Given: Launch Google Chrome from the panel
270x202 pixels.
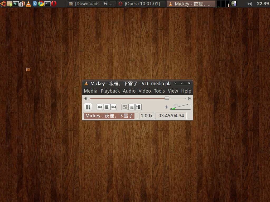Looking at the screenshot, I should coord(41,4).
